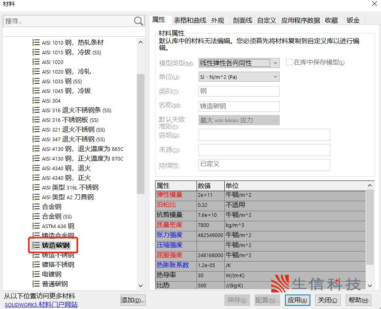Switch to the 表格和曲线 tab
Viewport: 381px width, 309px height.
tap(190, 21)
